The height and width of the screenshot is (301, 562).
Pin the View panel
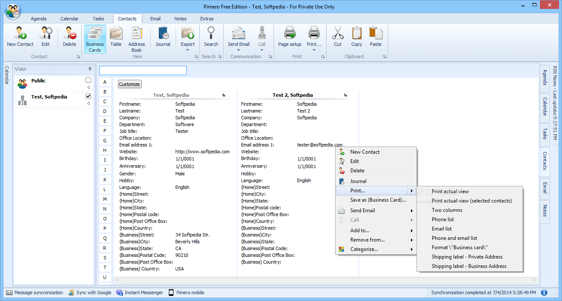coord(90,69)
